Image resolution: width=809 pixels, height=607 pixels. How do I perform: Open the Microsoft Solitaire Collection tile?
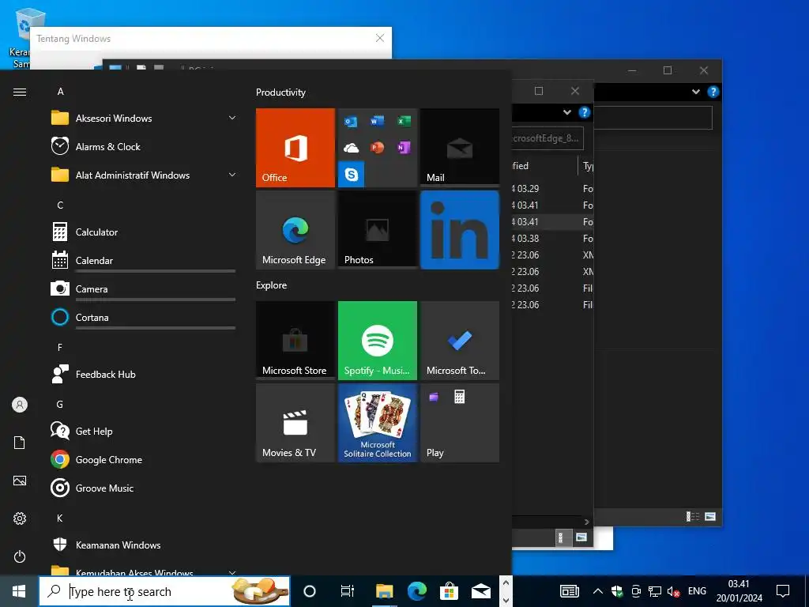coord(378,423)
